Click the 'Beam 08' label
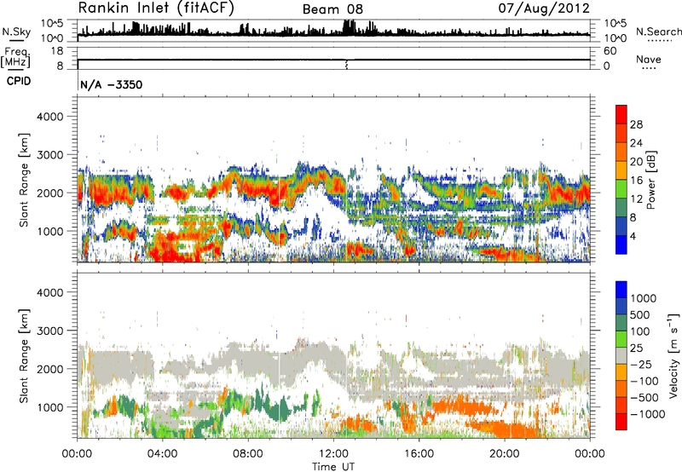The image size is (682, 472). click(332, 9)
